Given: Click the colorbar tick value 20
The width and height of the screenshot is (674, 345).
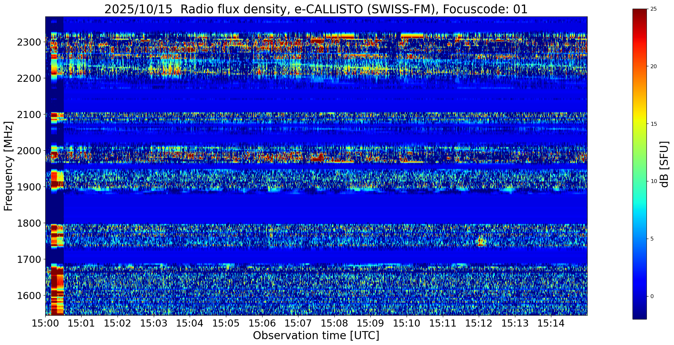Looking at the screenshot, I should pos(654,66).
